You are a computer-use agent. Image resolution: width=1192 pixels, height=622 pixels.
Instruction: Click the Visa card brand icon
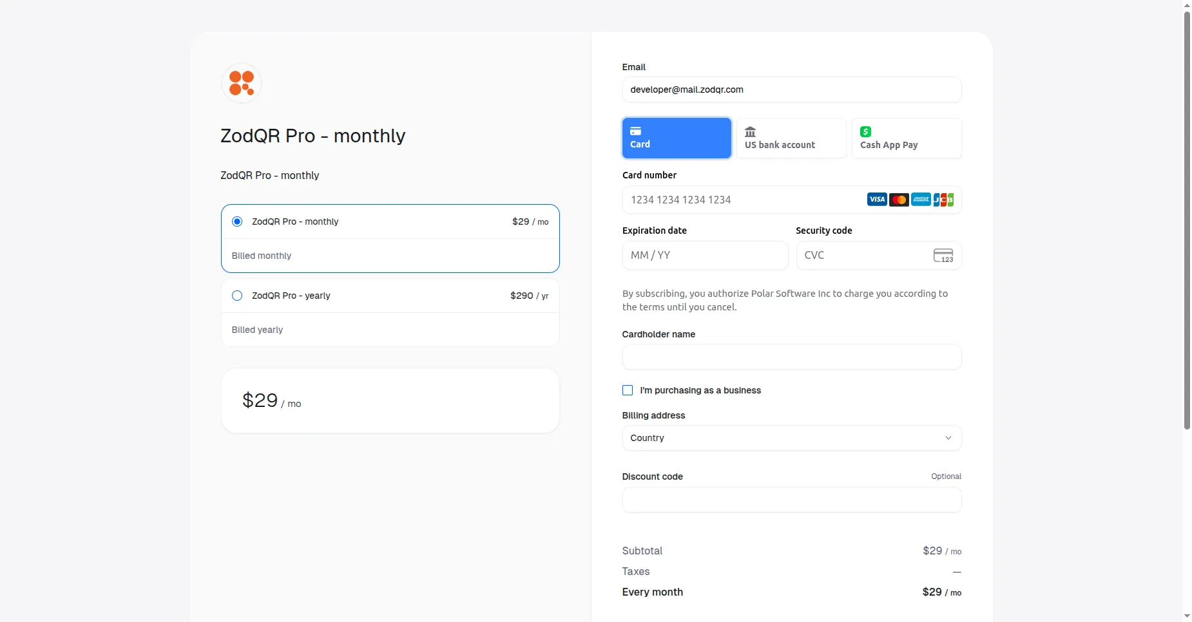click(x=877, y=200)
